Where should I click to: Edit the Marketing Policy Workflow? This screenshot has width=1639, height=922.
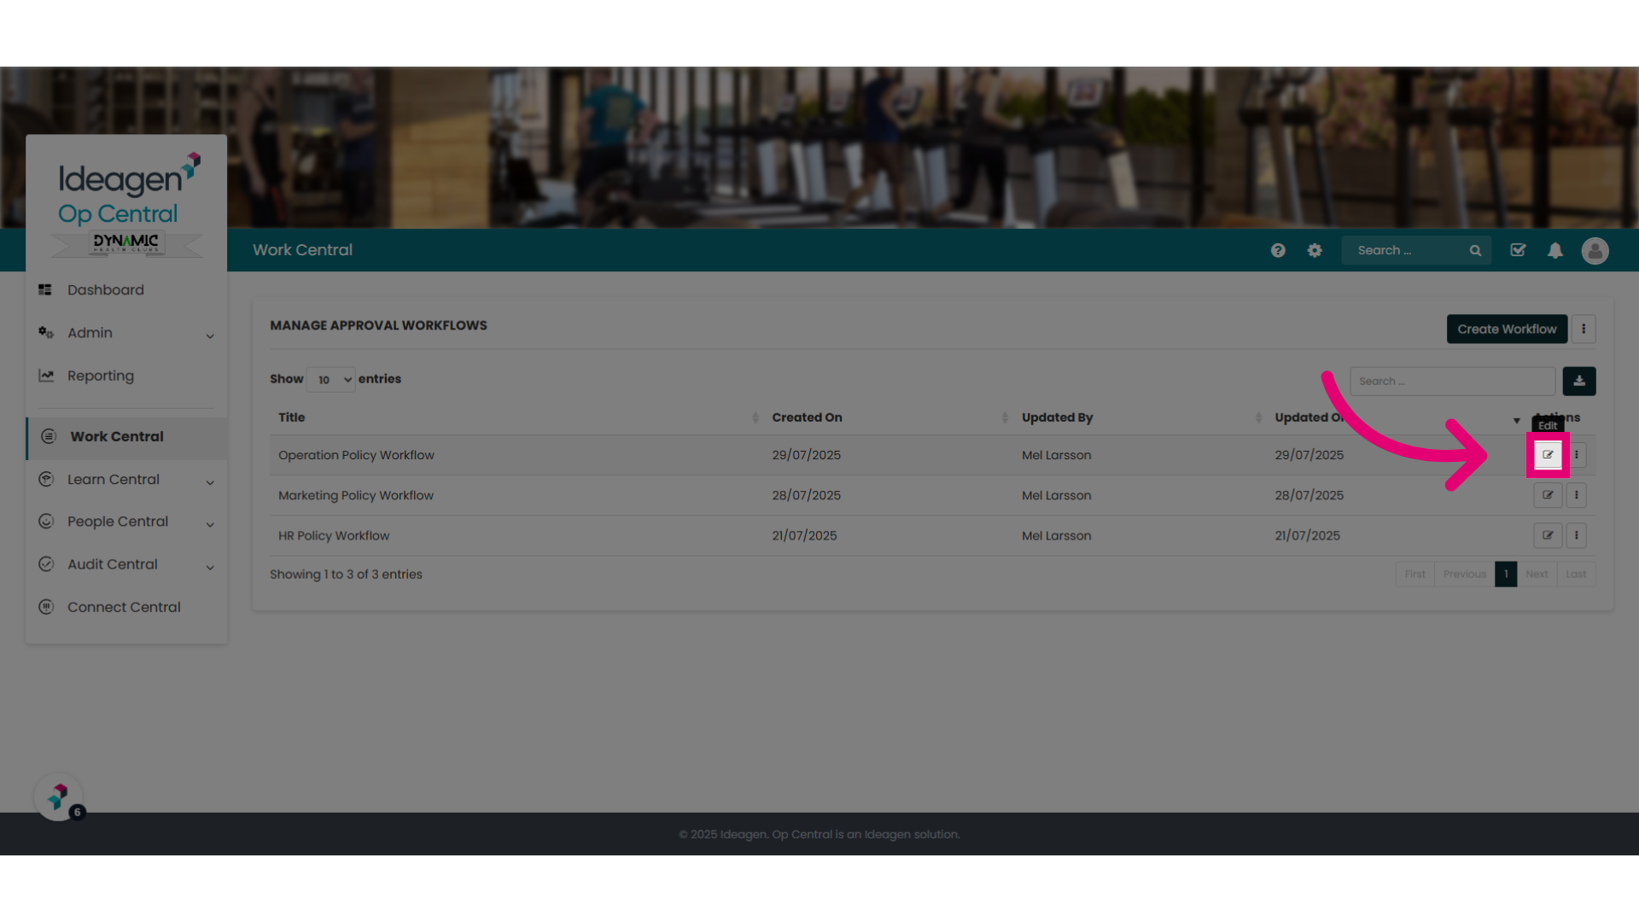(1548, 495)
